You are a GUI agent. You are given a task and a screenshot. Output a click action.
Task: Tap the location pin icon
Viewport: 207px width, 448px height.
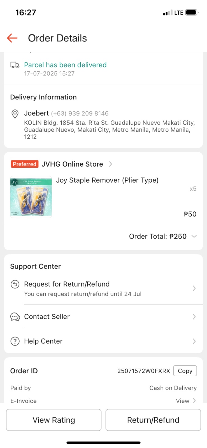tap(15, 114)
